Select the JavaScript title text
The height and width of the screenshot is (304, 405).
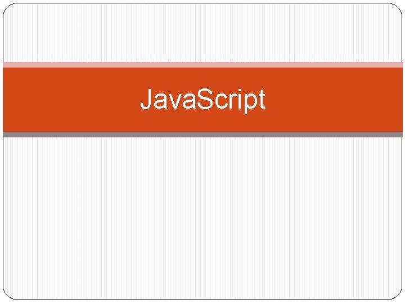[x=202, y=99]
